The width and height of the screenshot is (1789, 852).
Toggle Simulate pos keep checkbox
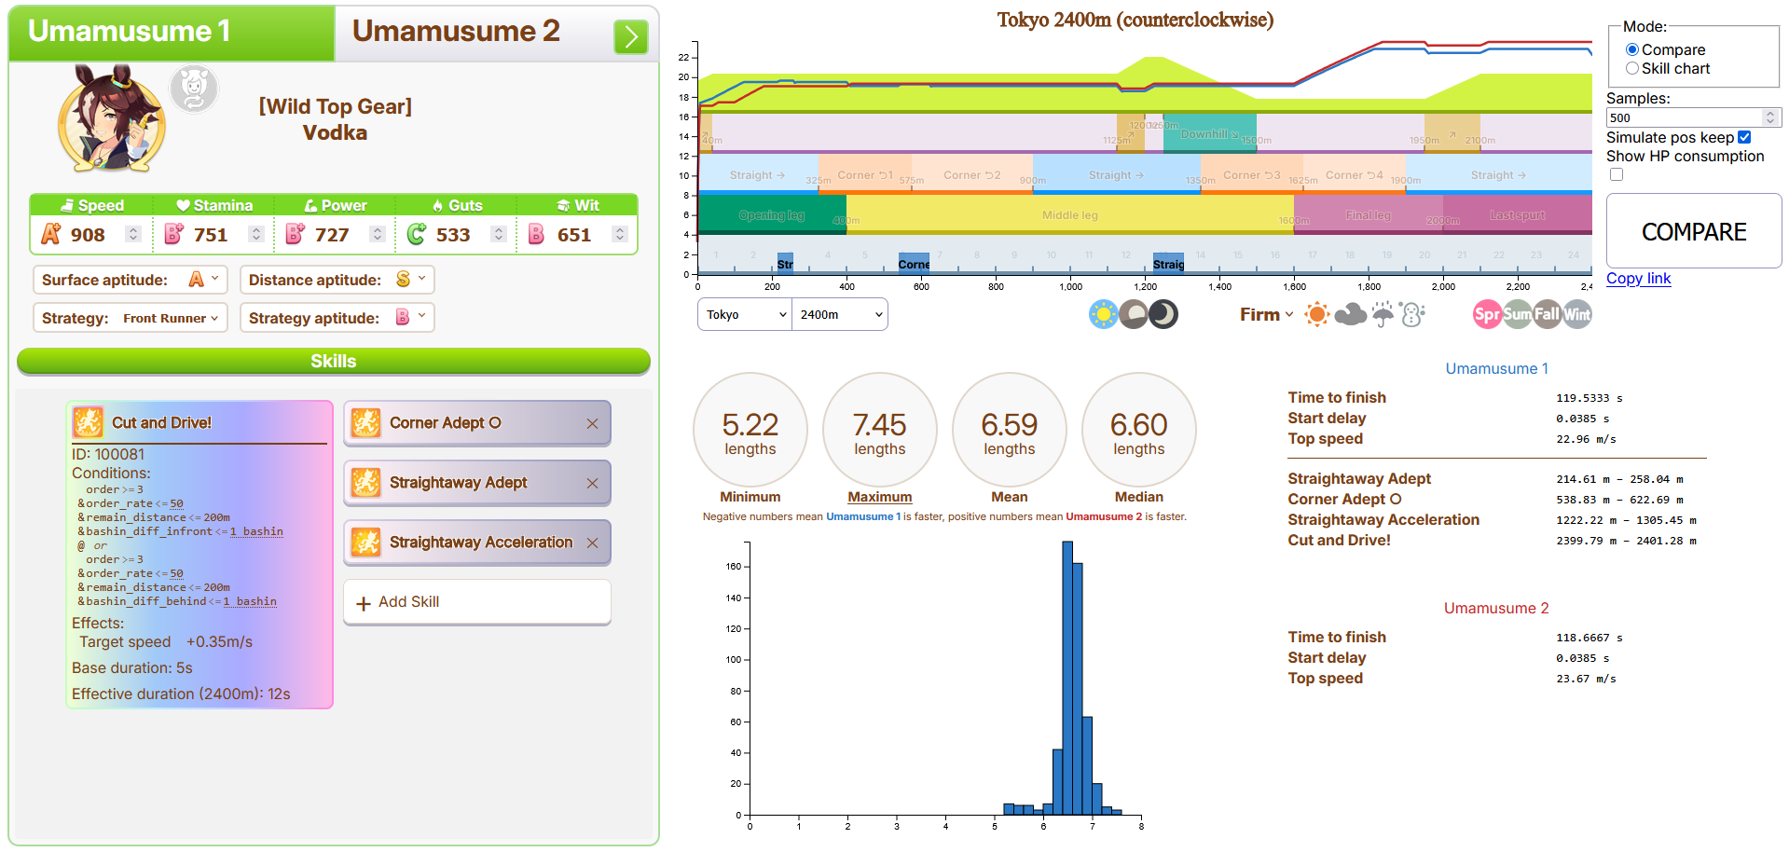click(1744, 137)
